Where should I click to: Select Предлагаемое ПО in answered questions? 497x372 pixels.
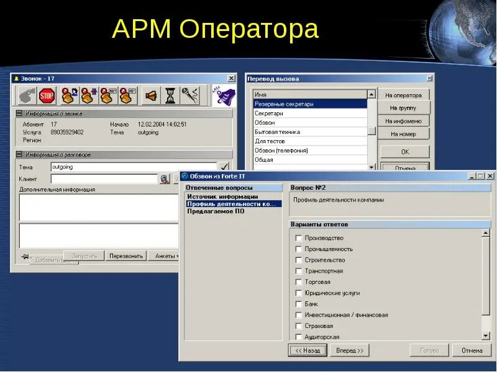tap(216, 211)
